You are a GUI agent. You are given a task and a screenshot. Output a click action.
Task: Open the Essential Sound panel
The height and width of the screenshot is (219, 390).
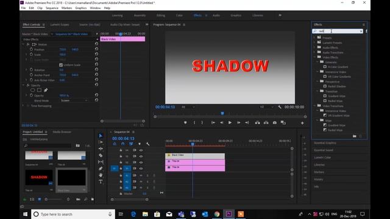[x=324, y=150]
